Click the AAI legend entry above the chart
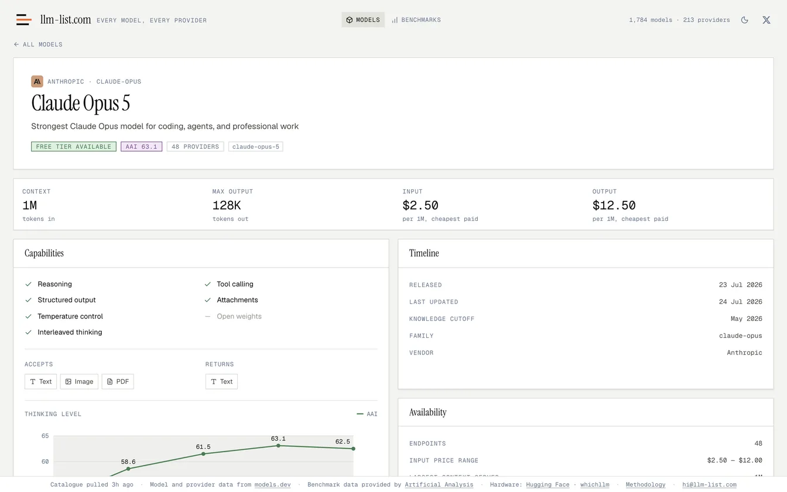787x492 pixels. click(367, 414)
